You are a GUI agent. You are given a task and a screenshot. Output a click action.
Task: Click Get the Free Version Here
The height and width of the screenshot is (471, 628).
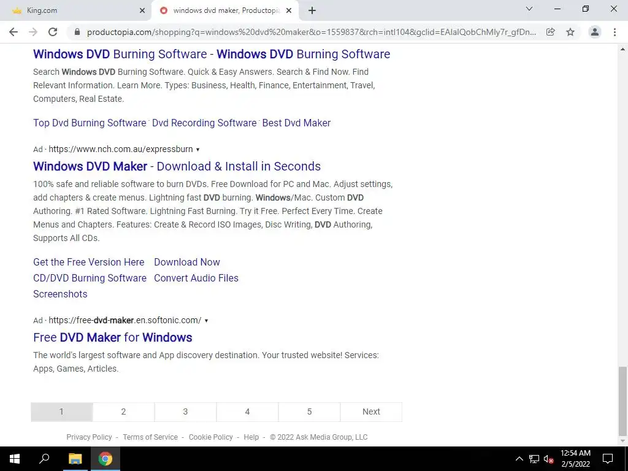(x=88, y=262)
